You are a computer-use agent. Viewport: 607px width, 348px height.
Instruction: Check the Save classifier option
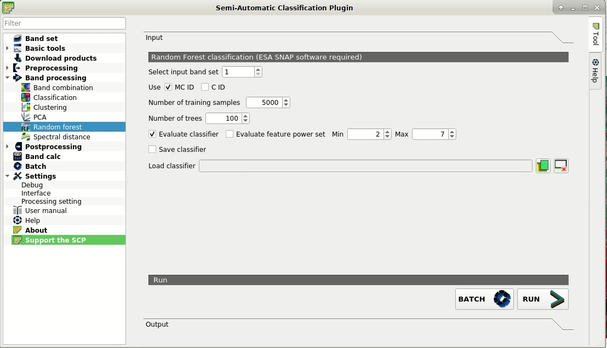(x=152, y=149)
